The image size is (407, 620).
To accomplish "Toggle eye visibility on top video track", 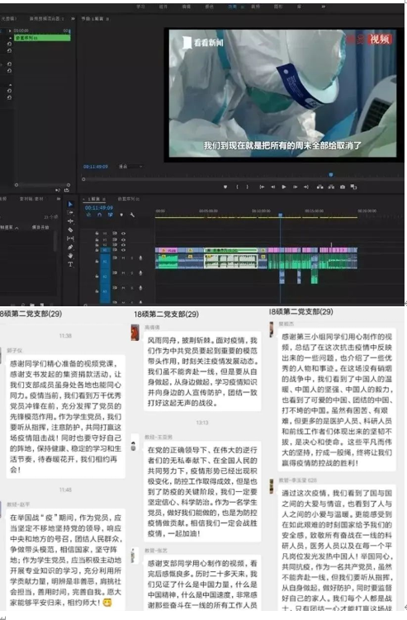I will click(123, 234).
